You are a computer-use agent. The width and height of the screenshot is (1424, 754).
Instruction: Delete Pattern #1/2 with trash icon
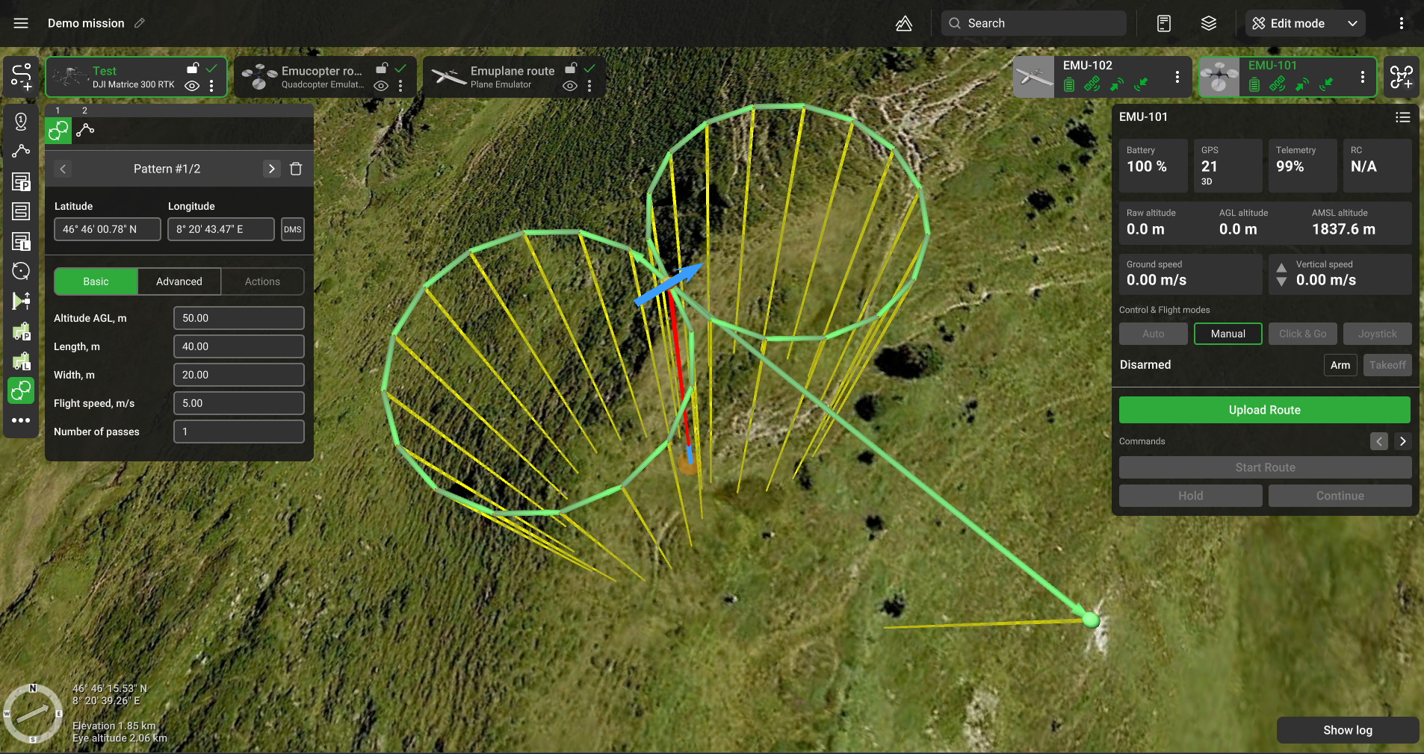click(296, 169)
